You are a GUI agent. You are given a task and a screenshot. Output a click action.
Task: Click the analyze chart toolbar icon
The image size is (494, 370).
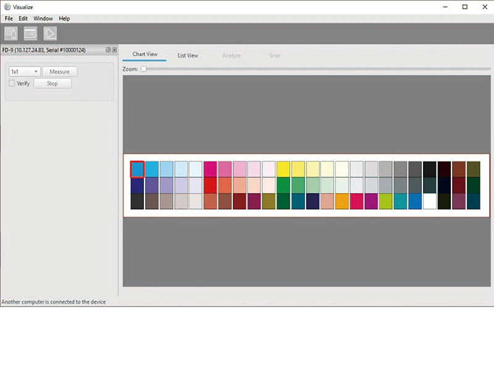click(49, 33)
